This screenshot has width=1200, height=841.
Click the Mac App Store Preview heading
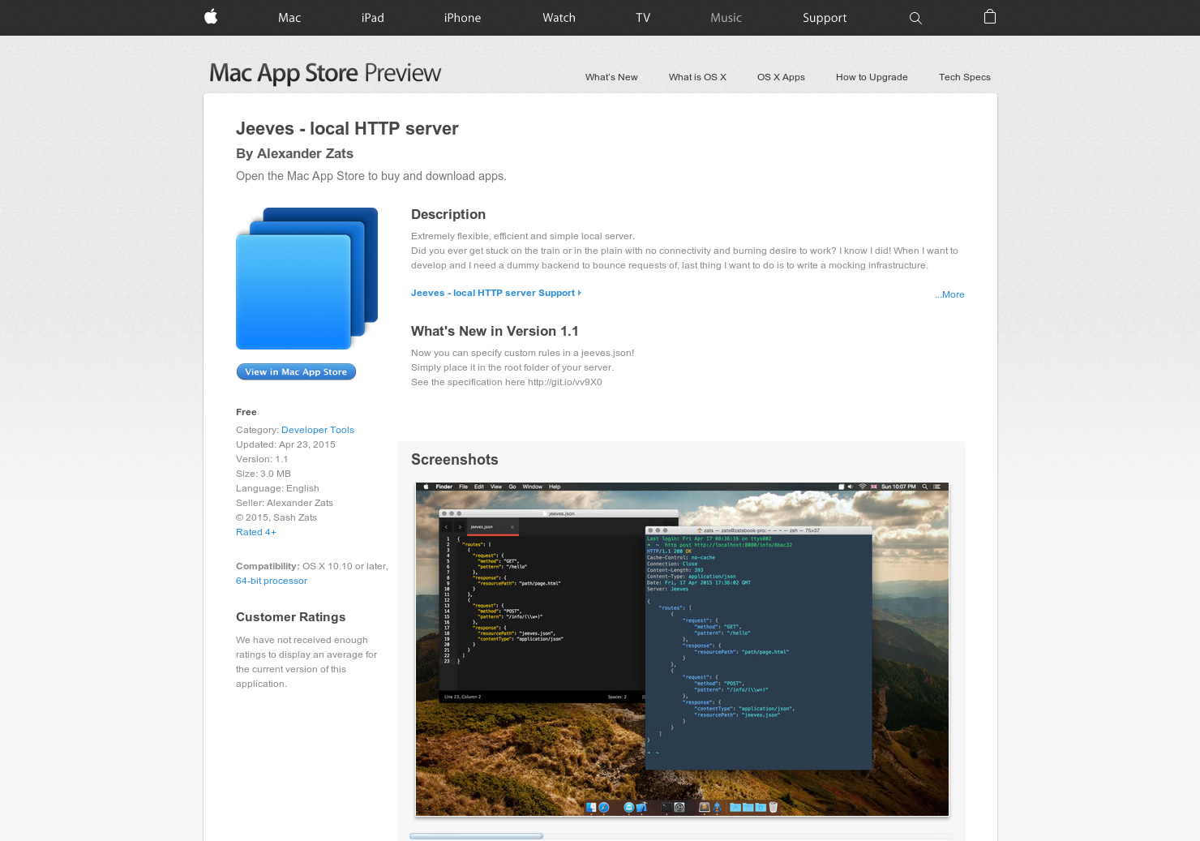click(x=325, y=73)
